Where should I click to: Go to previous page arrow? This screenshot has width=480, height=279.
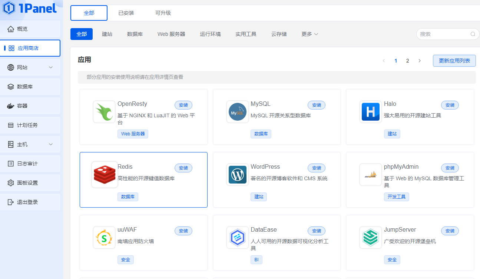tap(384, 61)
